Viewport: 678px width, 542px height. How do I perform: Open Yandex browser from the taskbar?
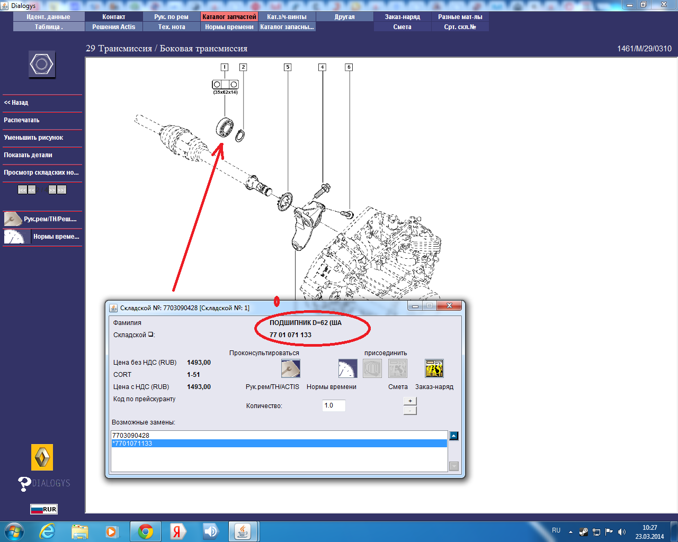[178, 531]
